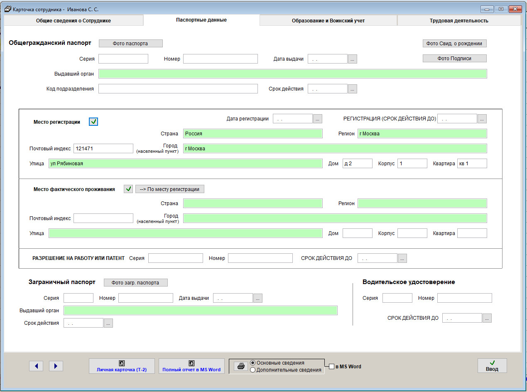The image size is (527, 392).
Task: Switch to Паспортные данные tab
Action: [201, 20]
